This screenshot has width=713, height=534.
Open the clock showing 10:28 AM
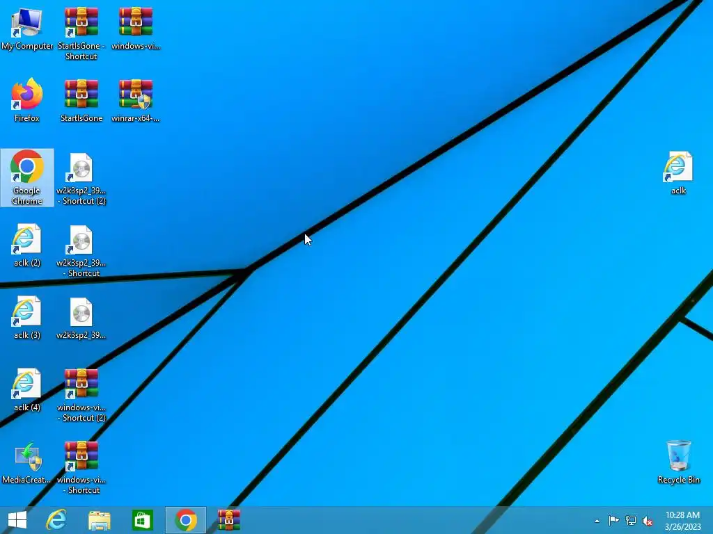(x=682, y=521)
